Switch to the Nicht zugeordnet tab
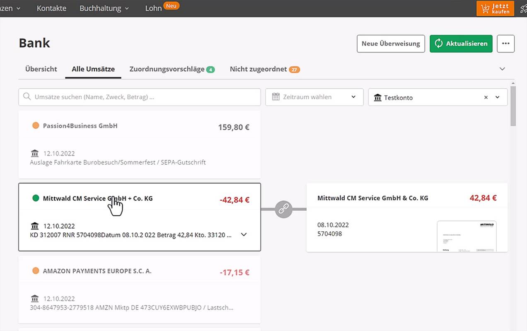 point(265,69)
